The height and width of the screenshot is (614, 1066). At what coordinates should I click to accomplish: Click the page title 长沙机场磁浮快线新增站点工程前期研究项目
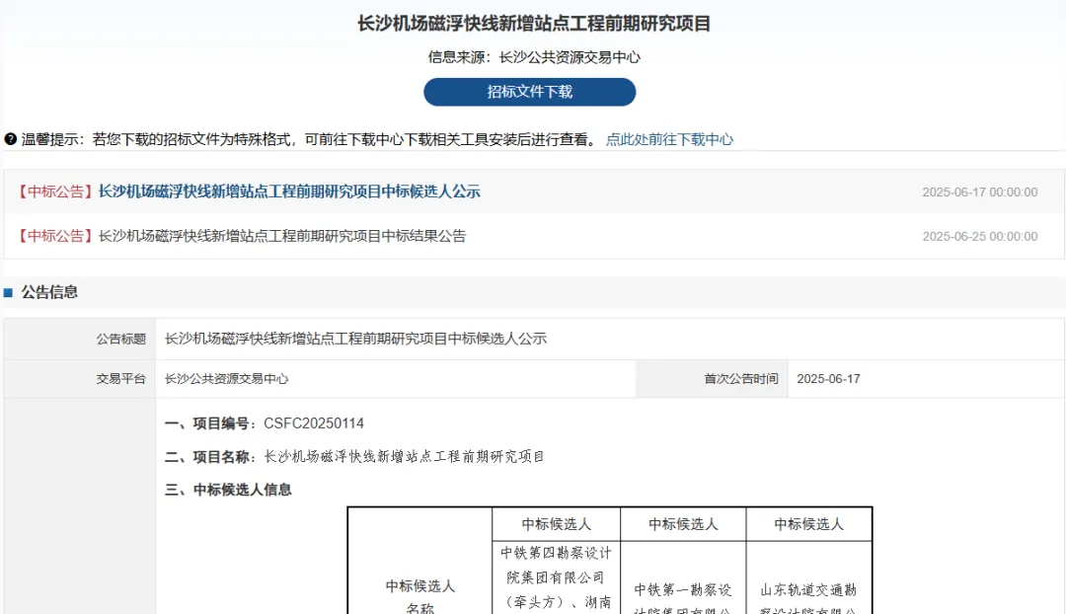tap(534, 24)
